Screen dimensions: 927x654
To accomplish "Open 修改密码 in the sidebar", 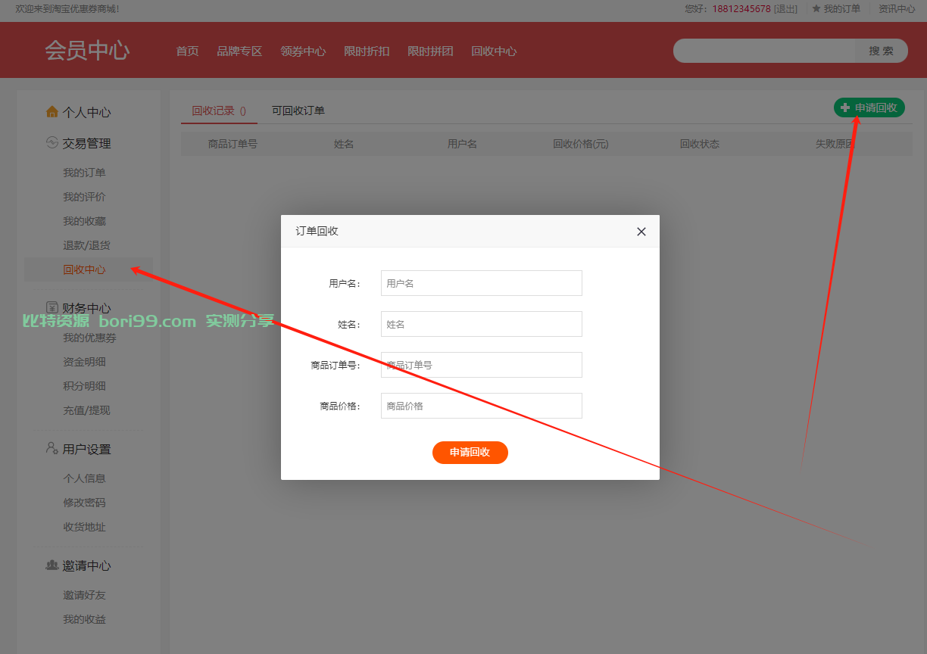I will (x=84, y=503).
